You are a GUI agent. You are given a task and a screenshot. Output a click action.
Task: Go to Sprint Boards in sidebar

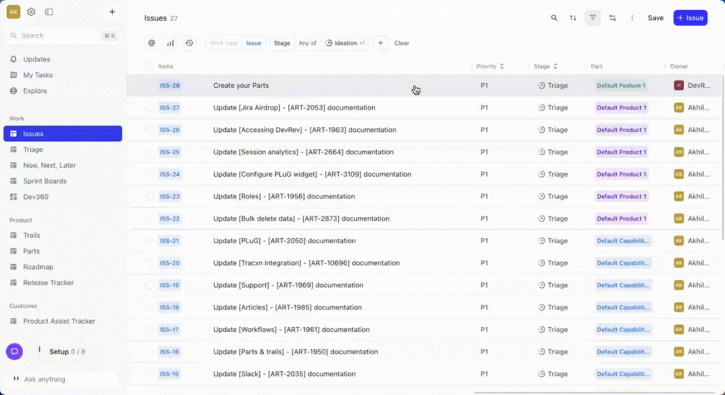tap(44, 181)
